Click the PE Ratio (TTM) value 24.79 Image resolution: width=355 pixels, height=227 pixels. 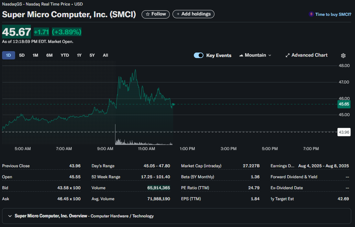[x=254, y=188]
